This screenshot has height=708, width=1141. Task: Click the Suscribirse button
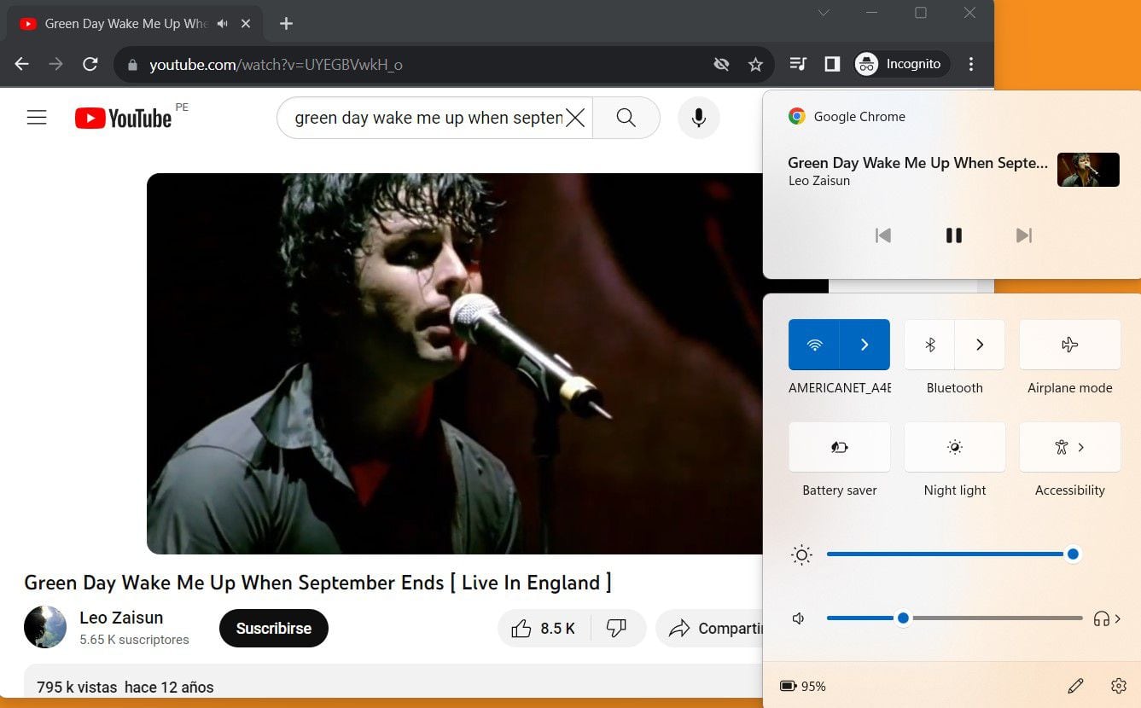(274, 628)
